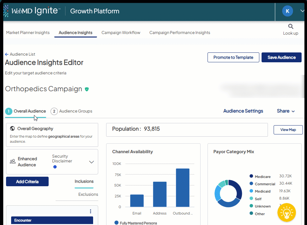Click the green verified shield badge

coord(87,89)
